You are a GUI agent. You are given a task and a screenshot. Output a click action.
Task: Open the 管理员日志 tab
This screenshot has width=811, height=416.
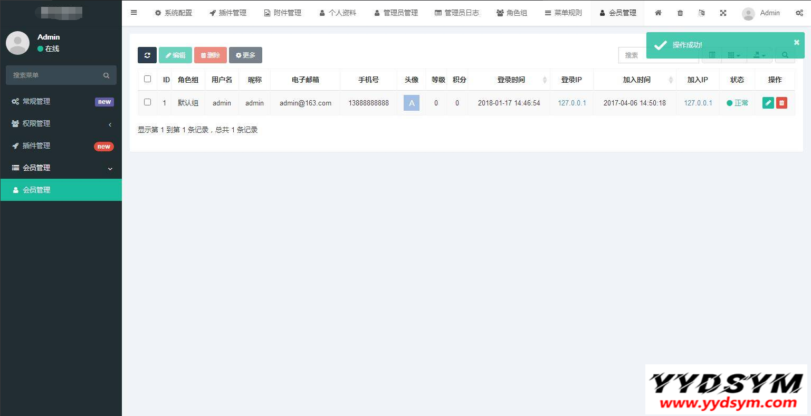pos(457,13)
